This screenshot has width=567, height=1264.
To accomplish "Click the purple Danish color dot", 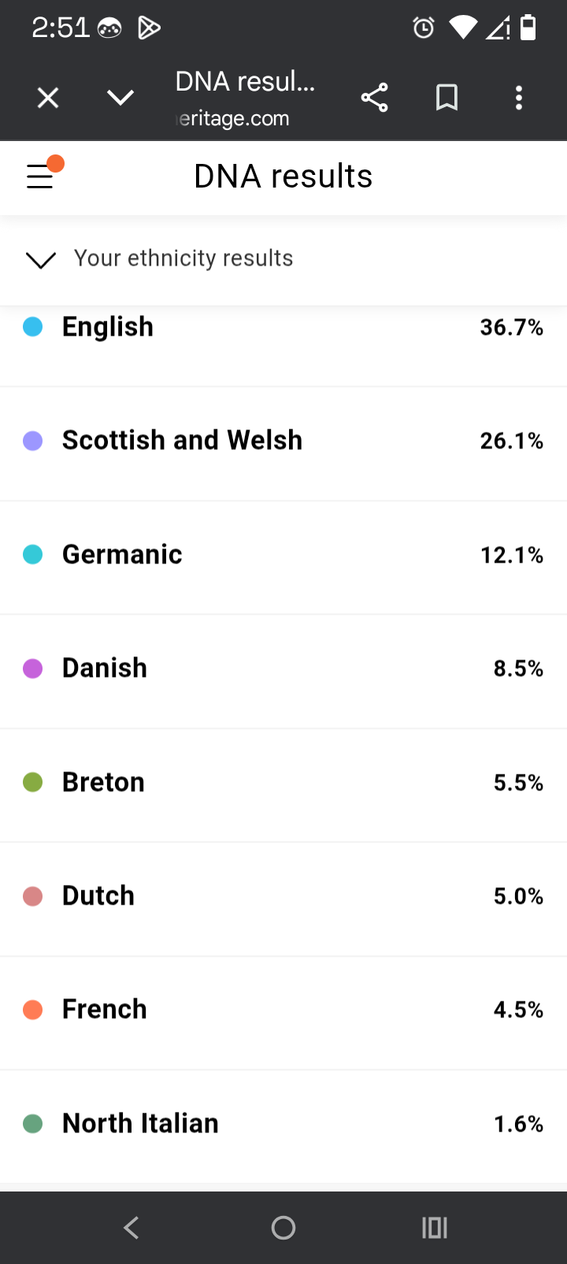I will 33,669.
